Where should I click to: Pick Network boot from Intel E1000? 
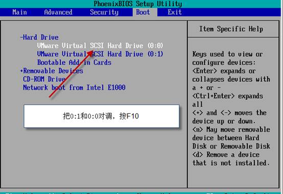coord(74,87)
